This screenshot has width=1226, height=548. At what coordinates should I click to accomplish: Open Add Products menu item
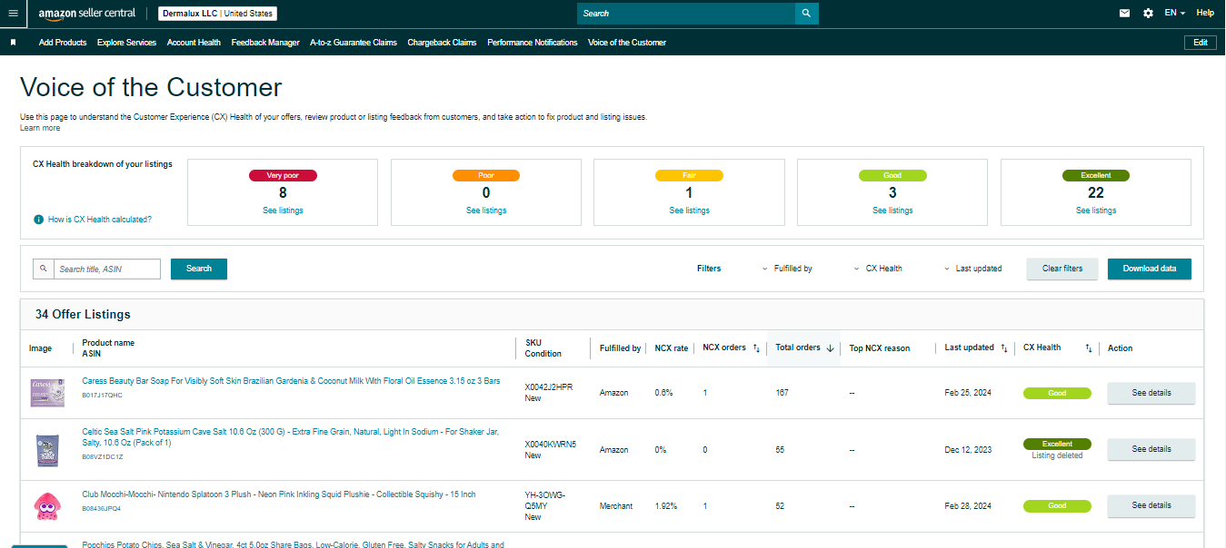63,43
